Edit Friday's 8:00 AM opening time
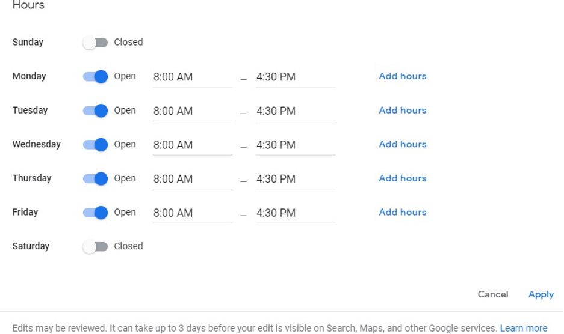Screen dimensions: 564x334 point(193,213)
